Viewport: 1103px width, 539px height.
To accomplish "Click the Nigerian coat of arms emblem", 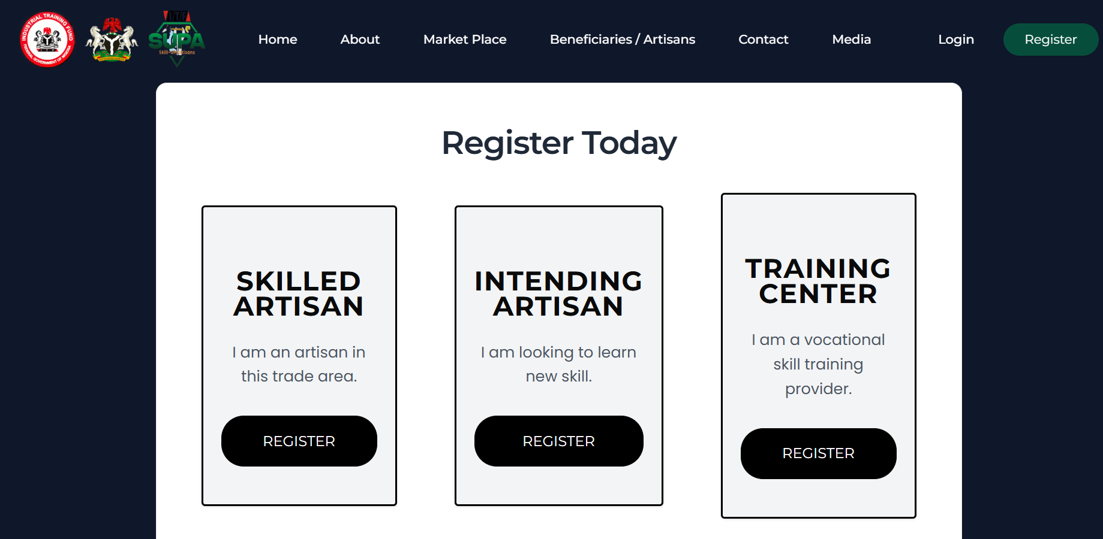I will click(112, 39).
